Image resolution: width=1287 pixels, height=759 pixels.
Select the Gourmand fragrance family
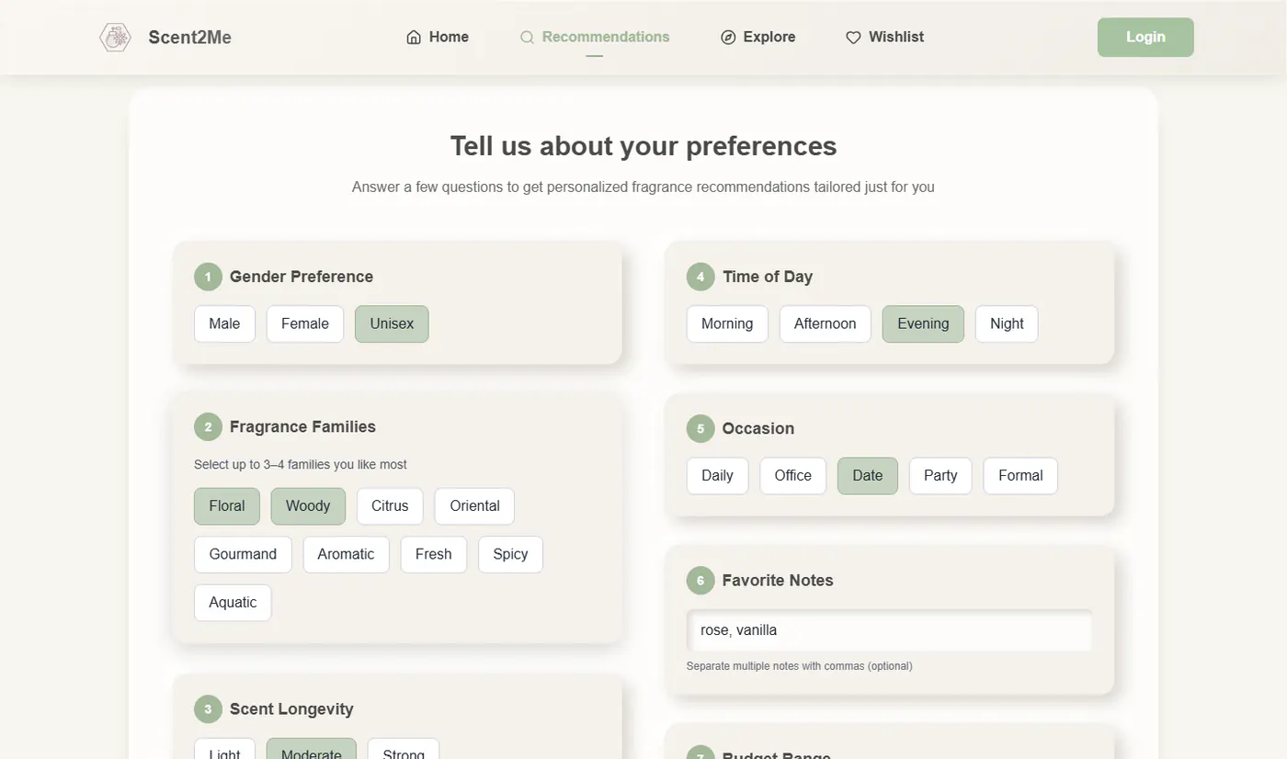coord(243,554)
